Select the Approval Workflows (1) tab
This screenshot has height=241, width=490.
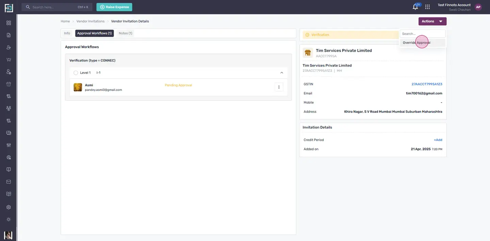coord(94,33)
